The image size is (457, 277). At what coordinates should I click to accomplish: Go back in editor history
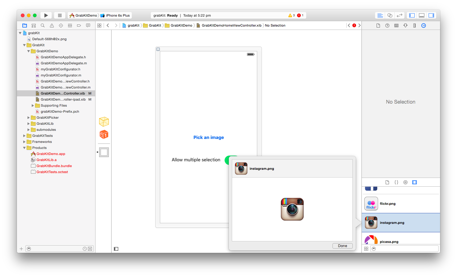tap(108, 26)
